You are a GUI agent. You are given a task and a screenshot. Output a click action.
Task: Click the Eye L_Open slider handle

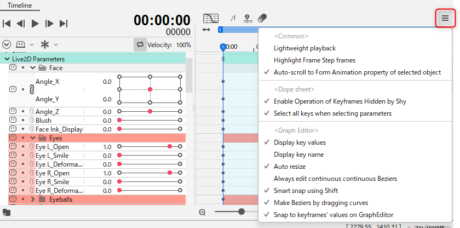pos(170,147)
